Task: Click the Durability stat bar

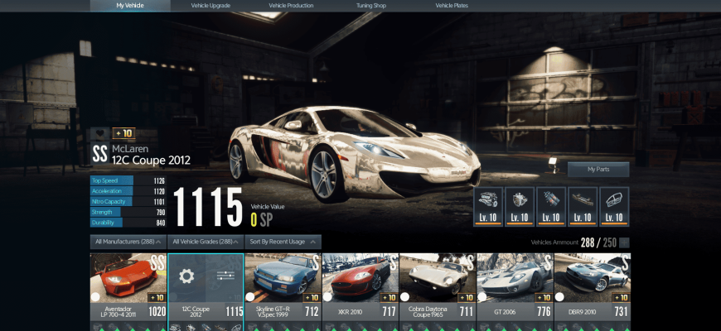Action: pyautogui.click(x=128, y=223)
